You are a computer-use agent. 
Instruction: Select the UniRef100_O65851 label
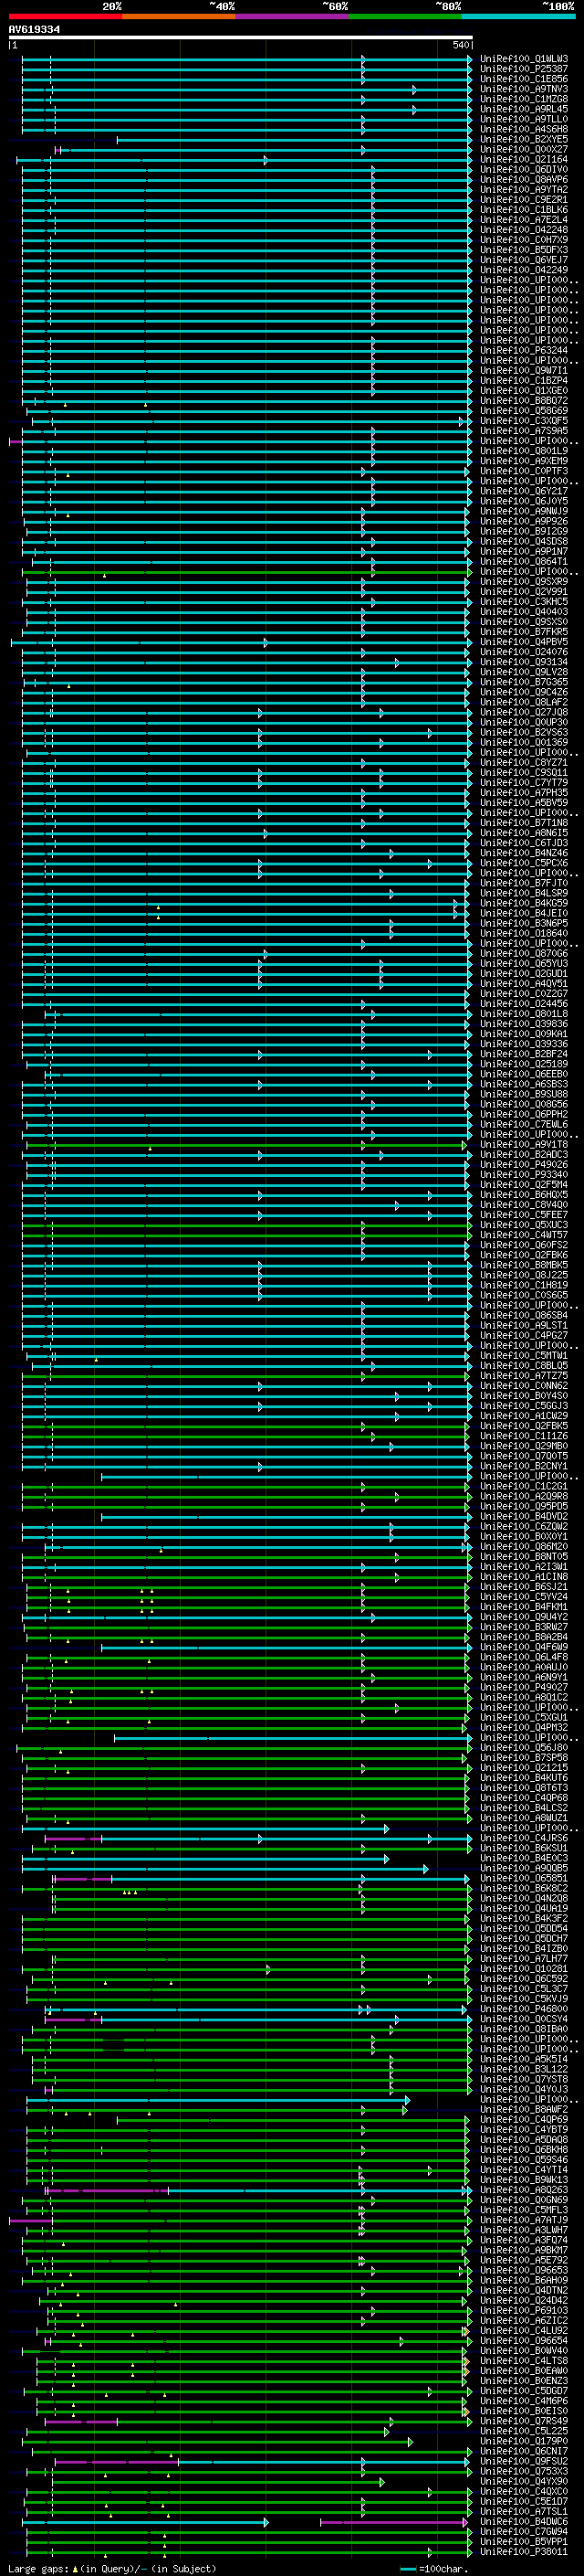[x=524, y=1878]
